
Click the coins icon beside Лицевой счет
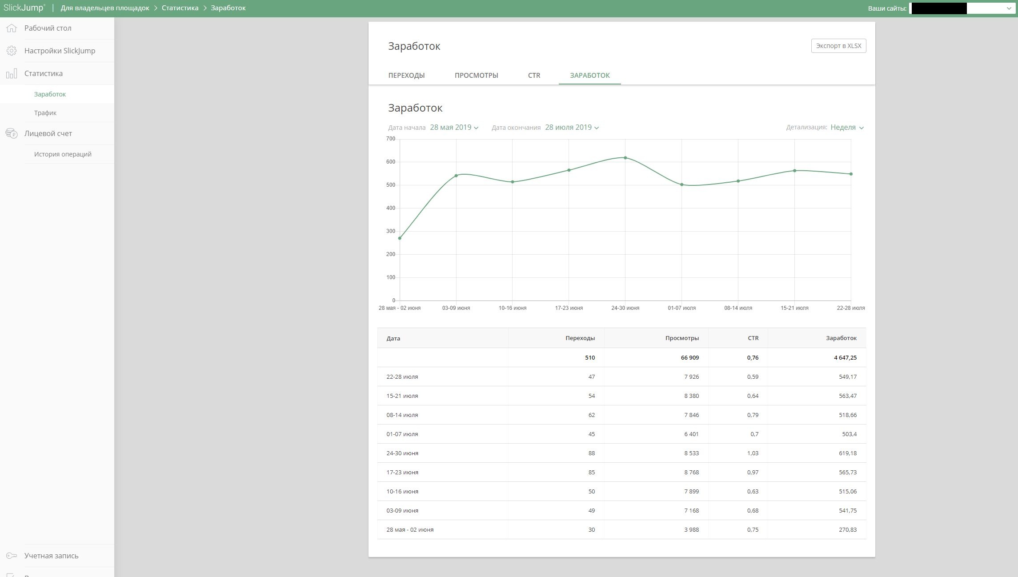click(x=12, y=133)
